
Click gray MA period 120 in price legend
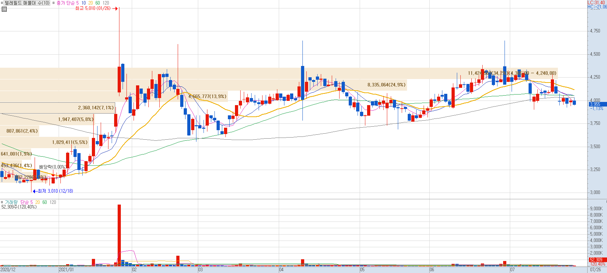[x=106, y=3]
